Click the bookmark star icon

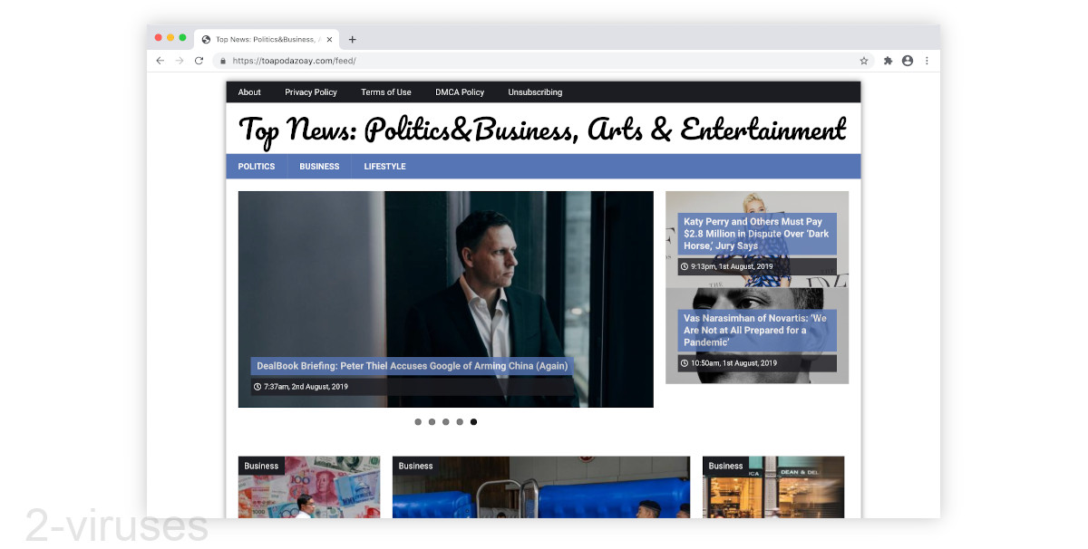(x=864, y=60)
